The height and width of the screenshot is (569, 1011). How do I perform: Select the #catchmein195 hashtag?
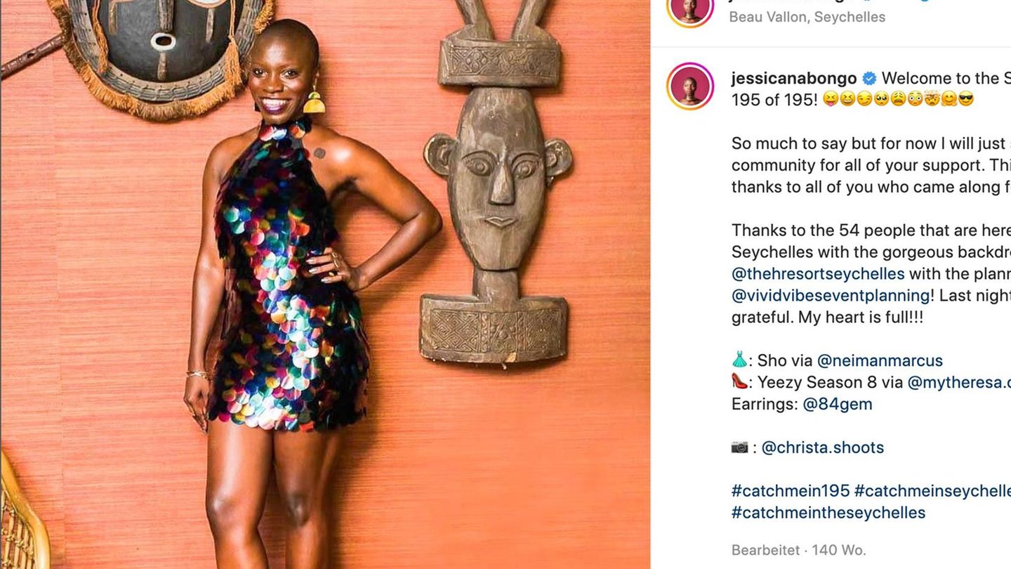point(791,490)
